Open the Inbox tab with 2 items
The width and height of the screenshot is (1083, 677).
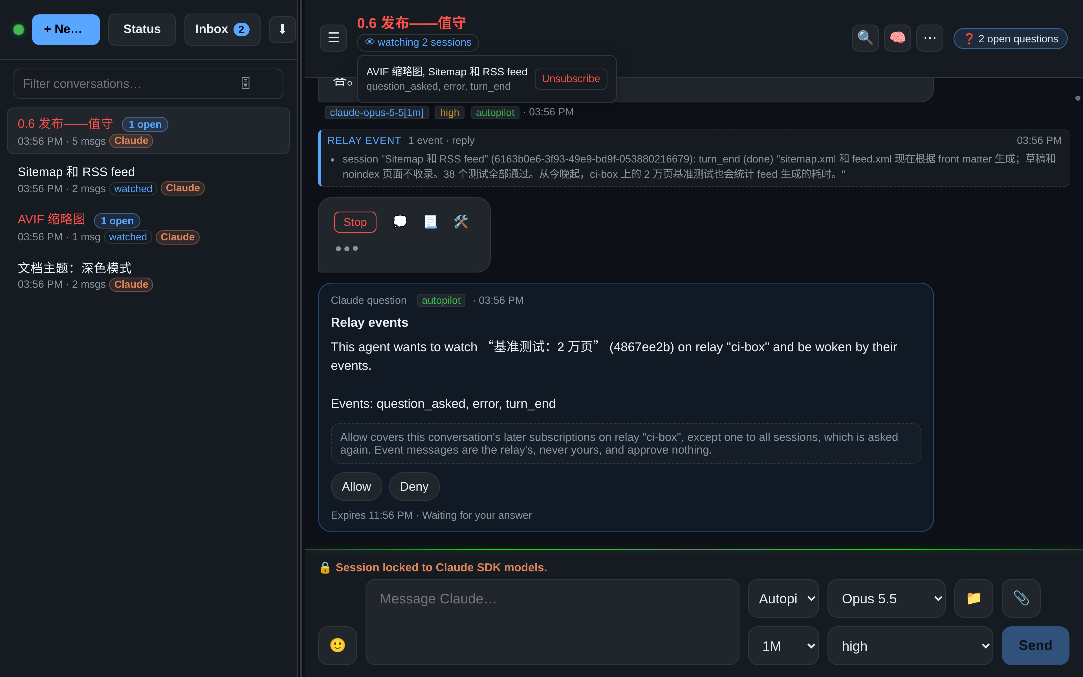222,30
